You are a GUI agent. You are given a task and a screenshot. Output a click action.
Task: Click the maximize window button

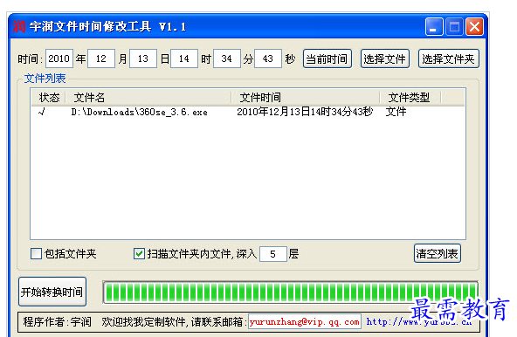[x=454, y=27]
